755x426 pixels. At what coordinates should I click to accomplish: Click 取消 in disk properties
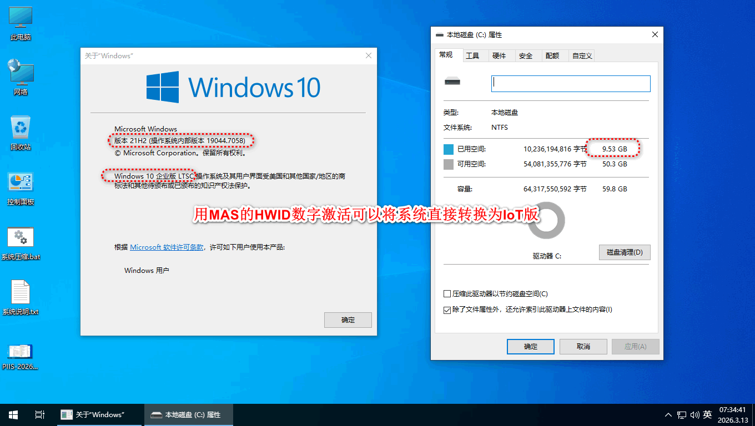point(583,347)
